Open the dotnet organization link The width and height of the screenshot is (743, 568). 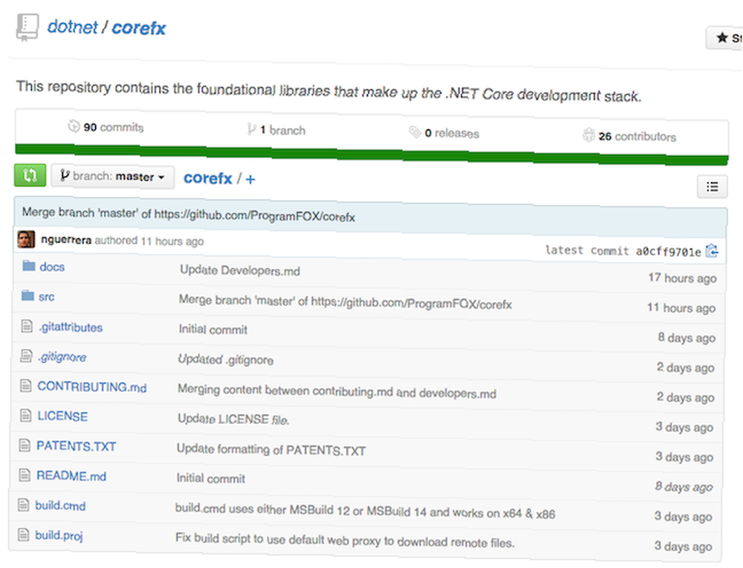(73, 27)
